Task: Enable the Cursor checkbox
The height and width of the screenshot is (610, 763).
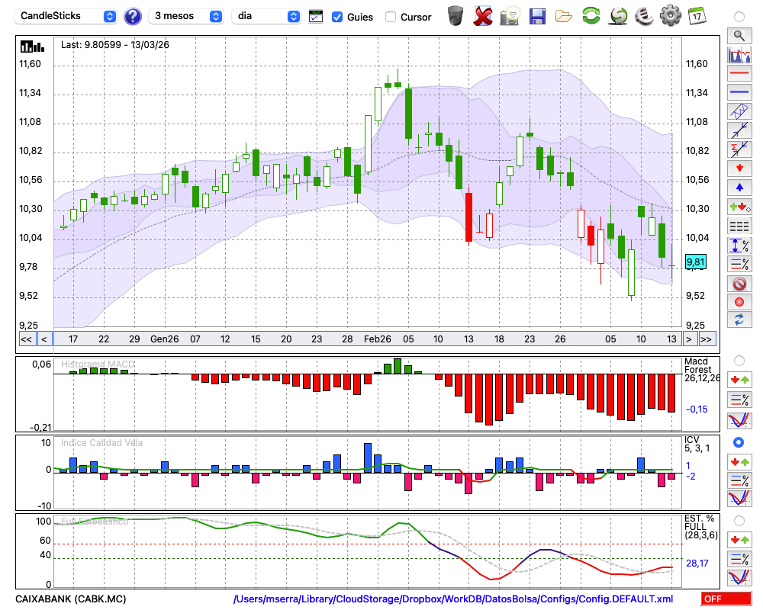Action: pos(390,17)
